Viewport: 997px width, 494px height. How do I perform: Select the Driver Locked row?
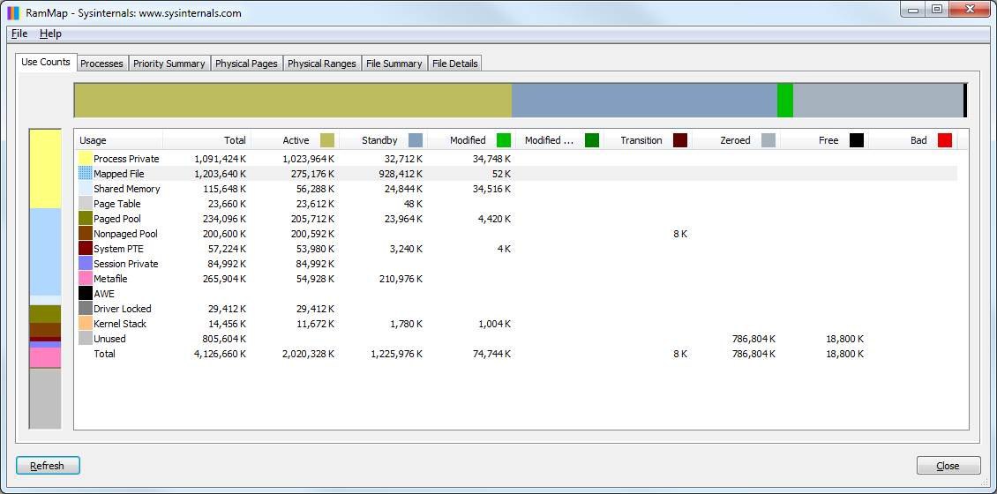tap(516, 309)
